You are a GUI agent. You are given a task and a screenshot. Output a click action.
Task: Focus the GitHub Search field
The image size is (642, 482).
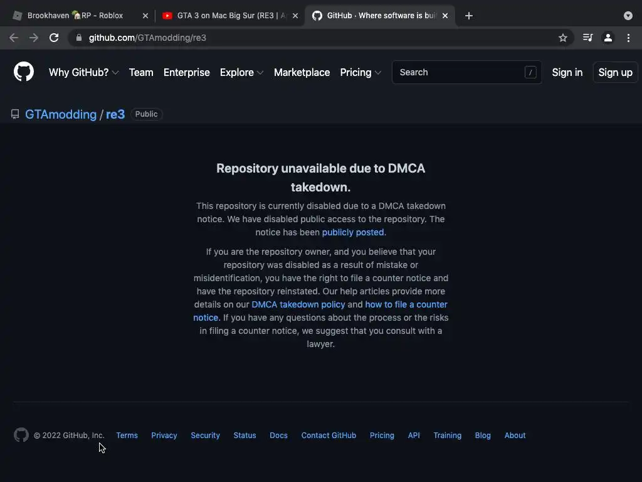(466, 72)
